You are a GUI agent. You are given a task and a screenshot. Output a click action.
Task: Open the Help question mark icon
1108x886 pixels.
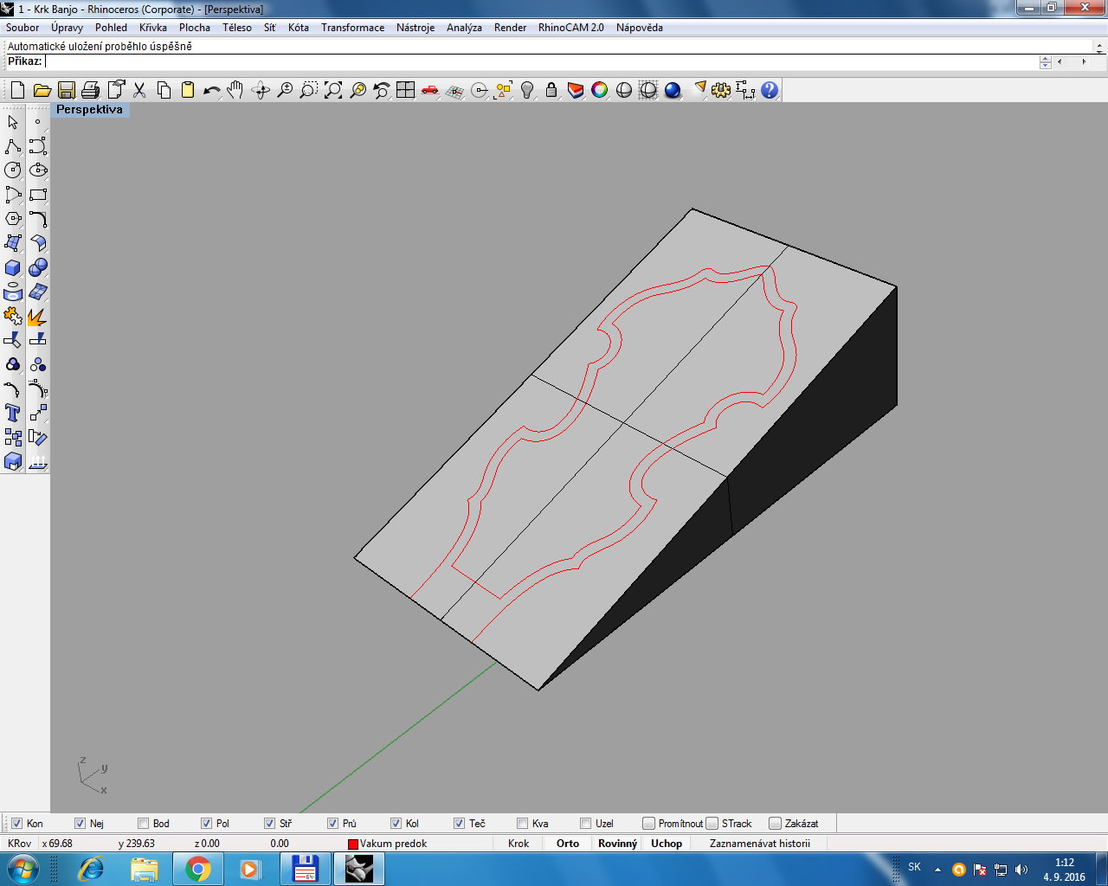click(x=770, y=90)
